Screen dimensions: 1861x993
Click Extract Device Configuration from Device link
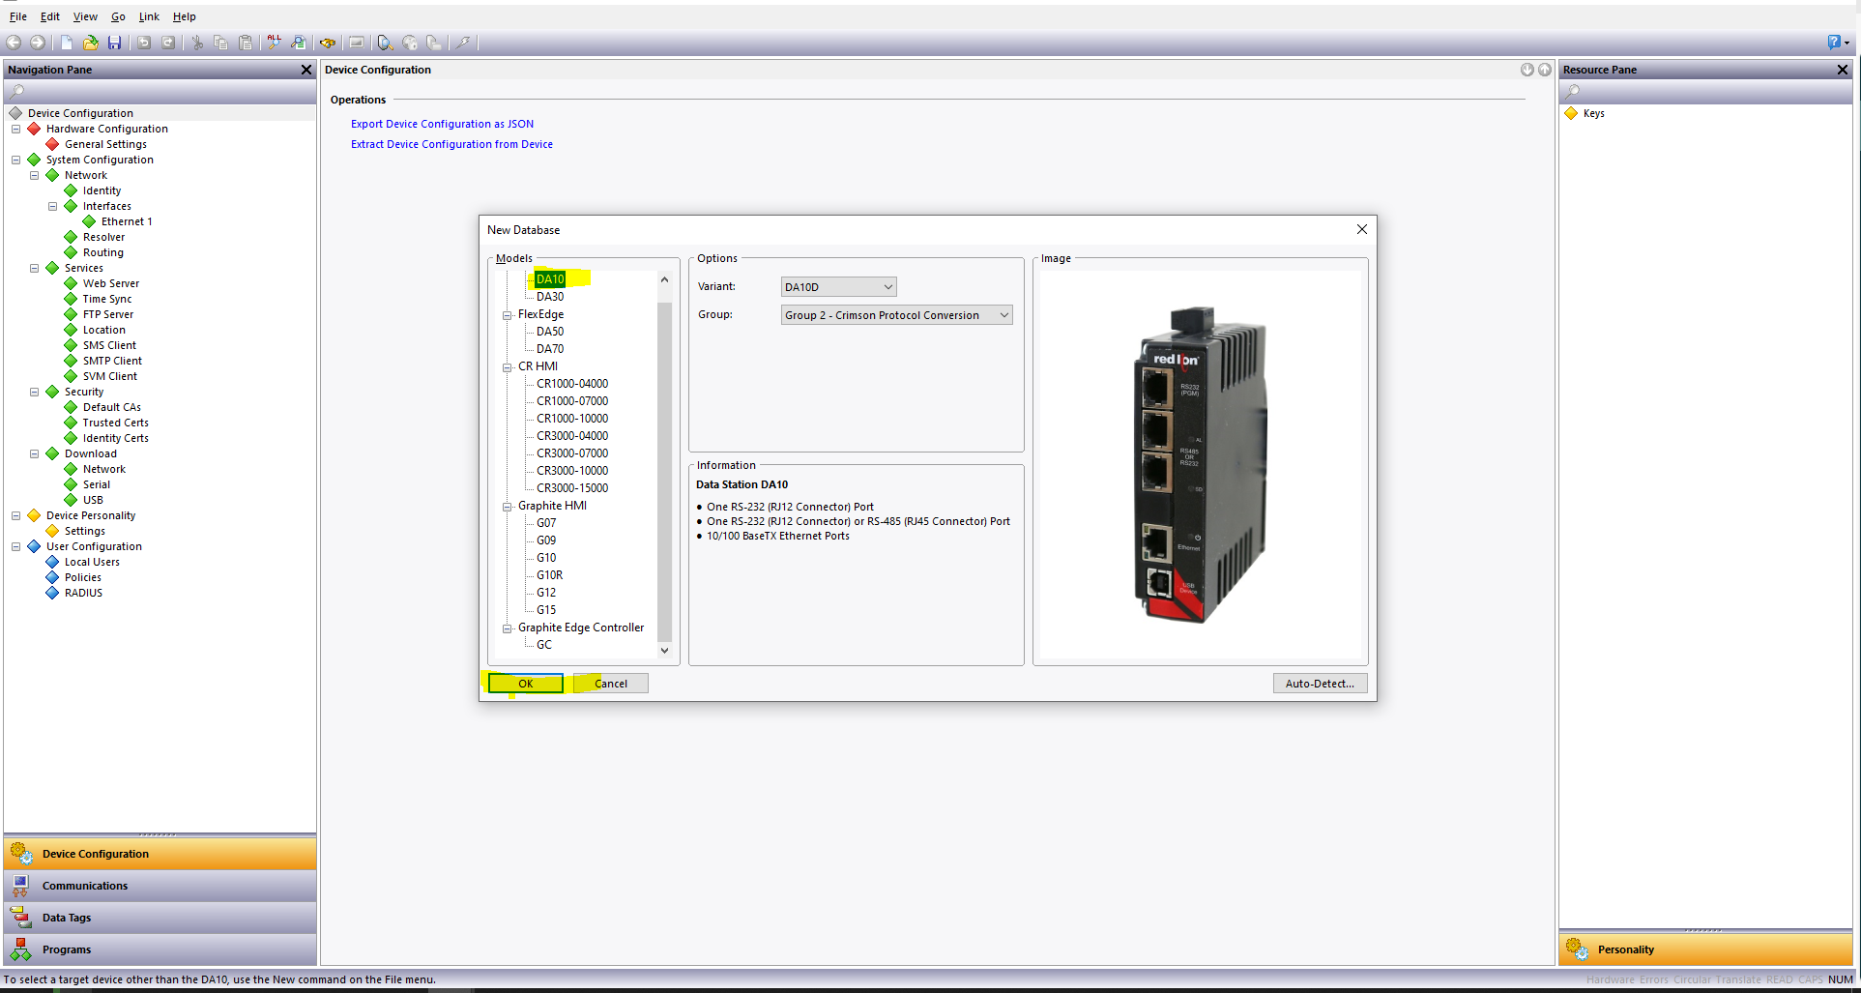click(451, 144)
